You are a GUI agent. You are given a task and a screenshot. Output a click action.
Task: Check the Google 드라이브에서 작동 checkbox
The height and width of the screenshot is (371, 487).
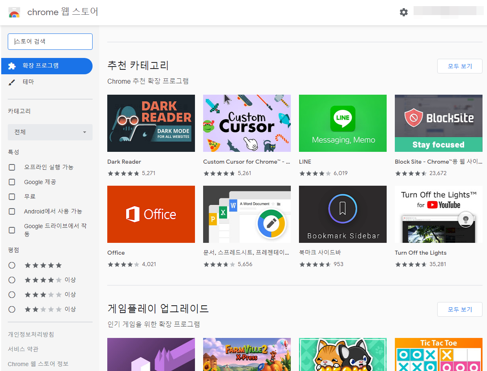[x=12, y=230]
